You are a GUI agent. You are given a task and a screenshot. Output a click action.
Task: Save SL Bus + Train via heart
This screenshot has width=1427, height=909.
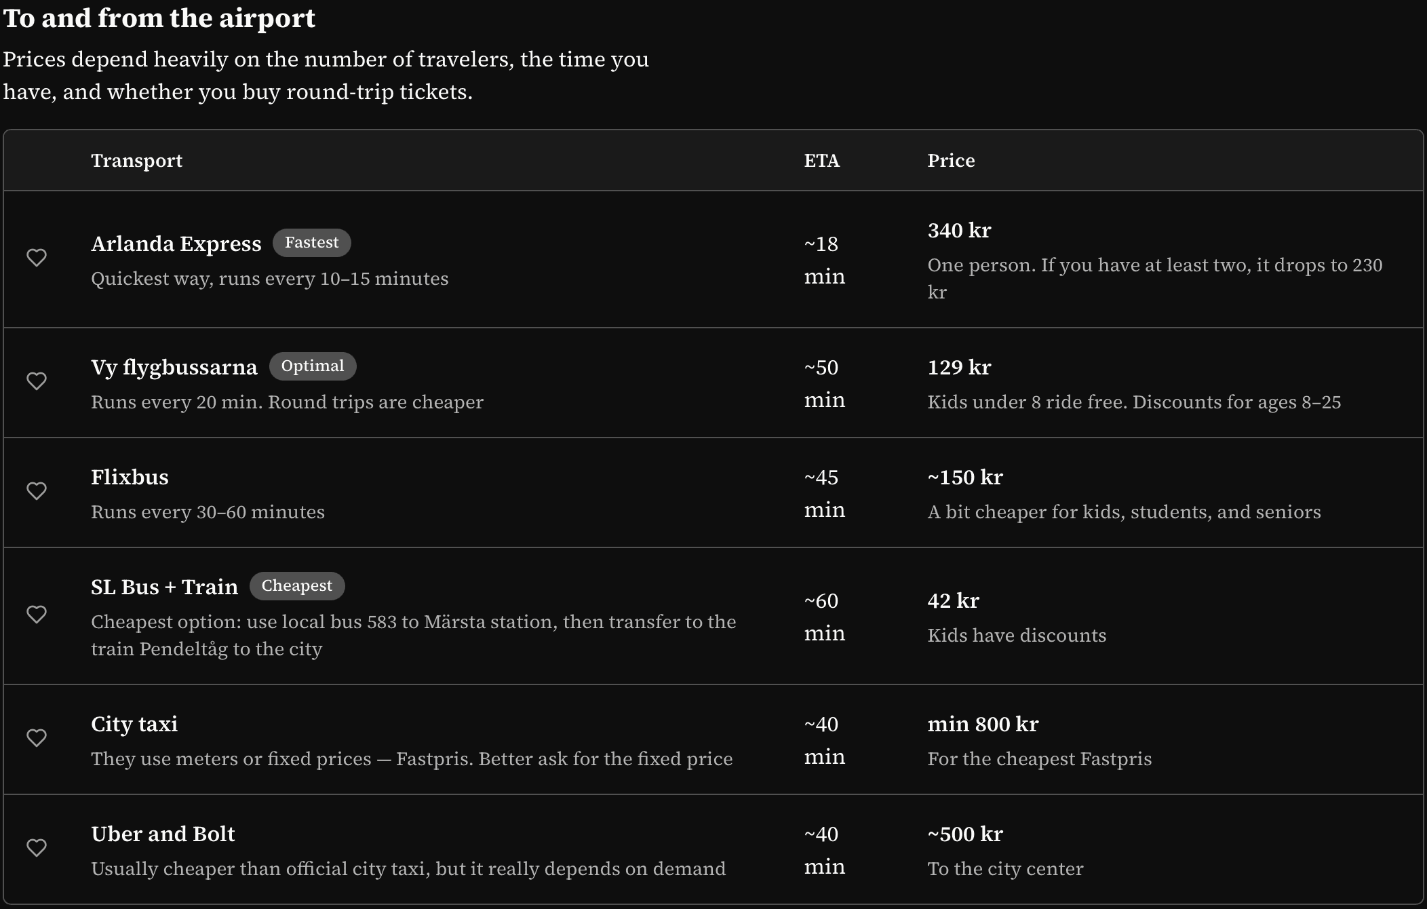[x=37, y=615]
